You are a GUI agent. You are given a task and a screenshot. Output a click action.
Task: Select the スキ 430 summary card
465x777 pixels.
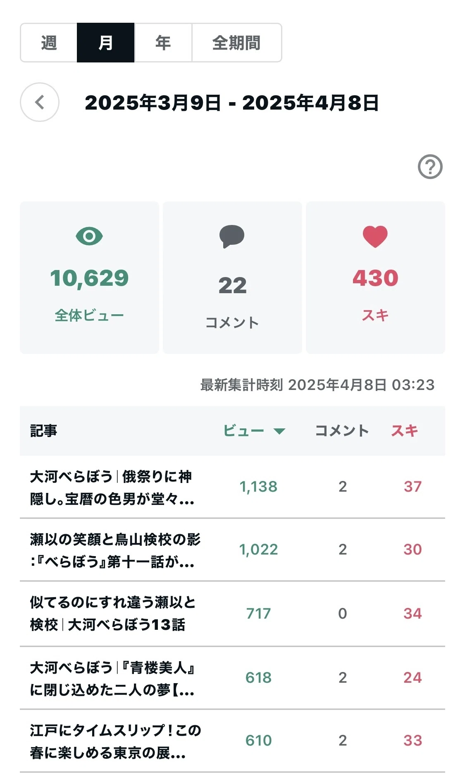(375, 277)
